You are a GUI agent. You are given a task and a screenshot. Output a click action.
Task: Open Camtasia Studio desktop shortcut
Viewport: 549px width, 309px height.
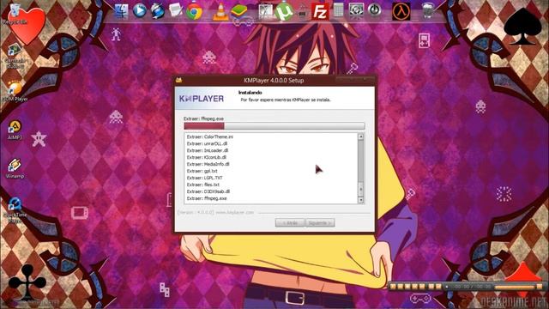[15, 55]
